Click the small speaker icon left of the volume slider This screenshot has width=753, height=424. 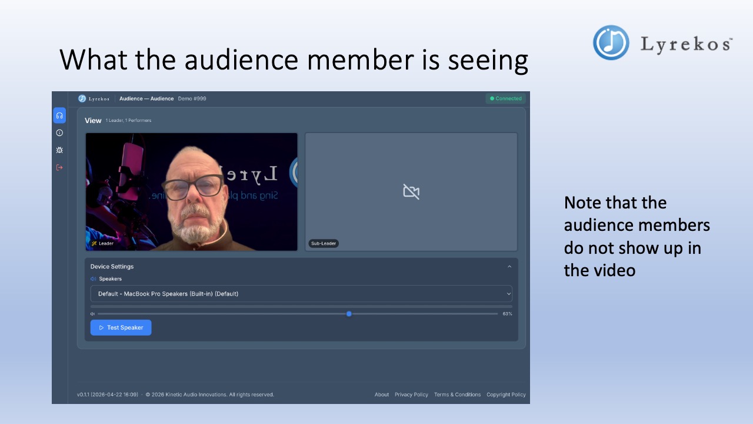pyautogui.click(x=92, y=314)
